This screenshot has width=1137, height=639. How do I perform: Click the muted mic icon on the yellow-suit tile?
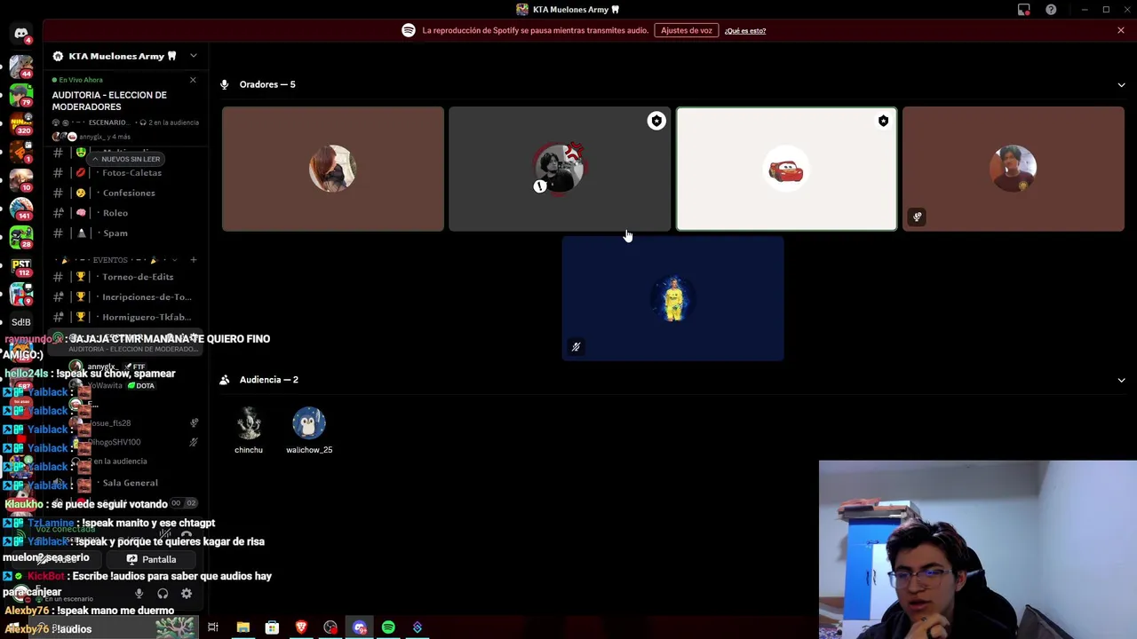[x=576, y=347]
